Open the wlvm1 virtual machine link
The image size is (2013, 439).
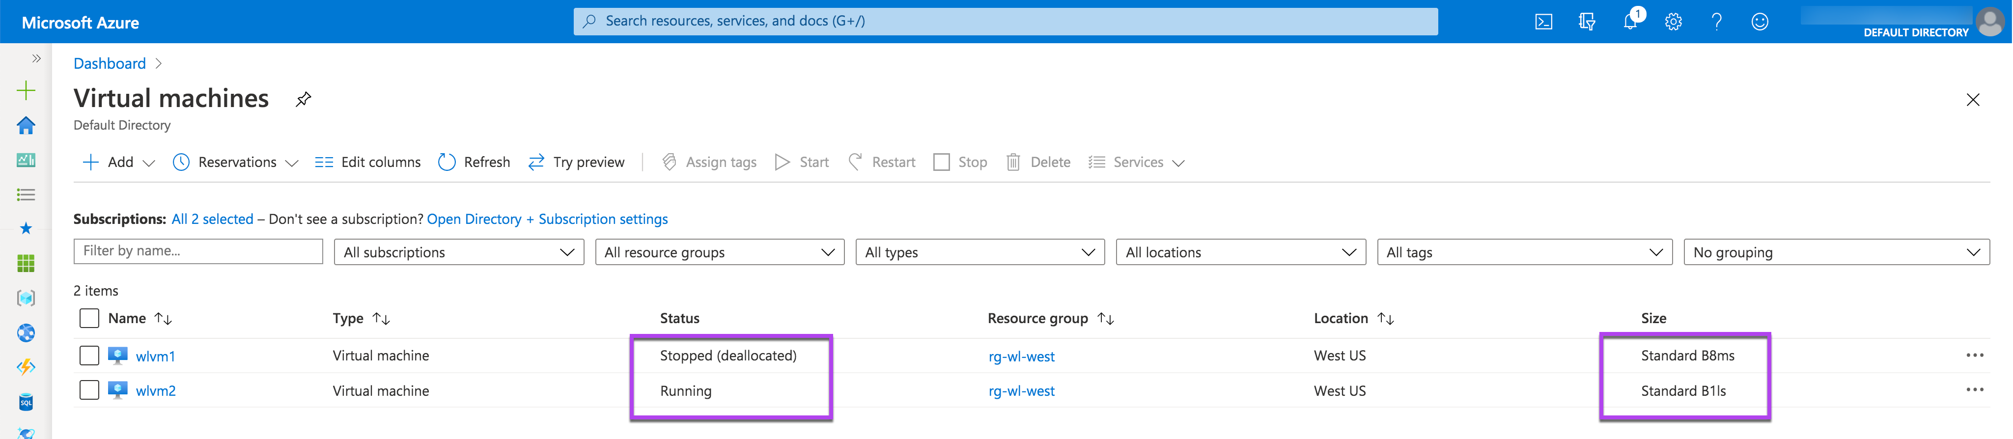156,356
